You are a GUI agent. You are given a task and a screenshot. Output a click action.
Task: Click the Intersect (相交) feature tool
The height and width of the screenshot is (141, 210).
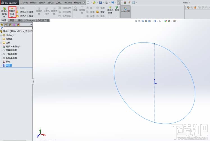pyautogui.click(x=101, y=12)
